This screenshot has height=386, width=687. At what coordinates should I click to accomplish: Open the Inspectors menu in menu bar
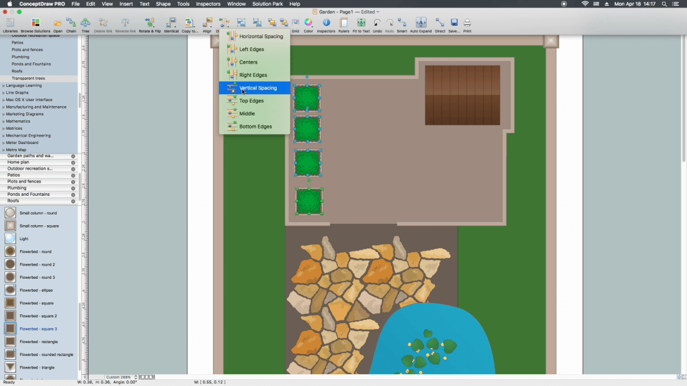pyautogui.click(x=208, y=4)
